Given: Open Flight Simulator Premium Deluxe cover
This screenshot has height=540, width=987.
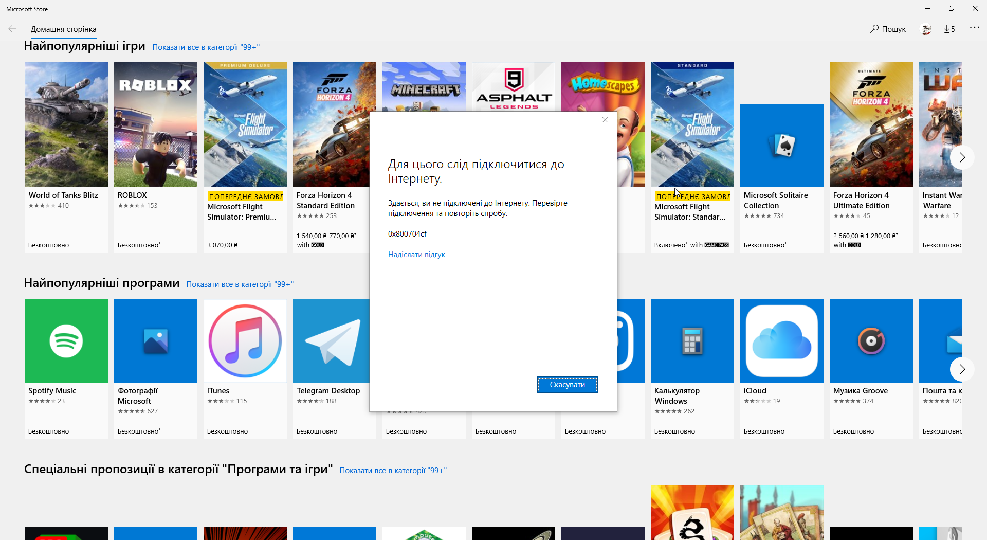Looking at the screenshot, I should pyautogui.click(x=245, y=124).
